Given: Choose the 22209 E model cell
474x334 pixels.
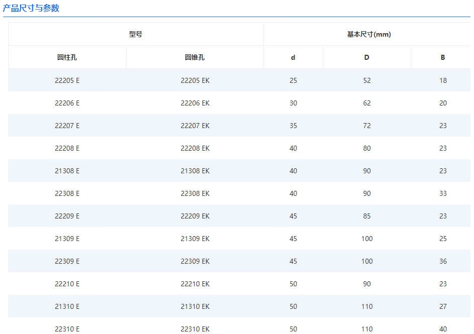Looking at the screenshot, I should tap(67, 216).
